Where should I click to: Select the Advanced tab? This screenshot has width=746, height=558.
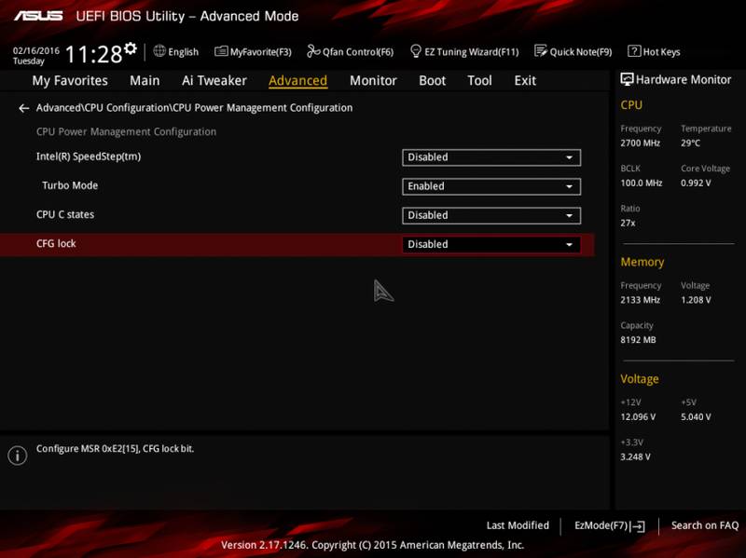pyautogui.click(x=297, y=81)
